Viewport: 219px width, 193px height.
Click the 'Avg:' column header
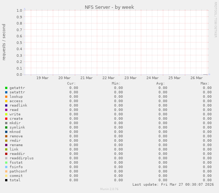click(160, 83)
